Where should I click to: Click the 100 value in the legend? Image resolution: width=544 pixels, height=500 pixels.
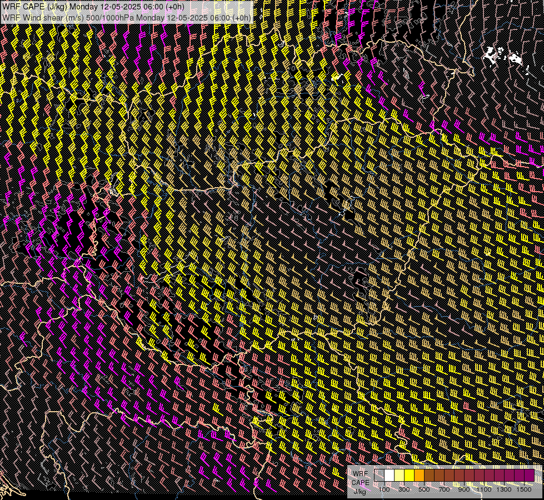point(384,489)
